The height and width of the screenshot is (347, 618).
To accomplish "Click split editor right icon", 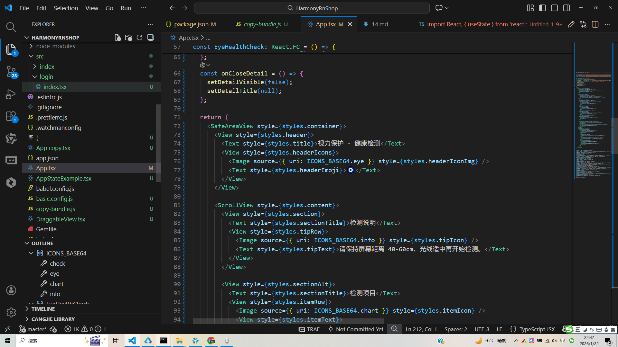I will click(595, 24).
